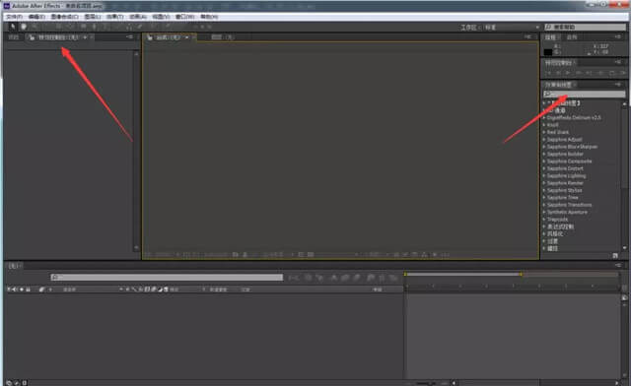Select the Sapphire Lighting entry
The height and width of the screenshot is (386, 631).
pyautogui.click(x=566, y=175)
